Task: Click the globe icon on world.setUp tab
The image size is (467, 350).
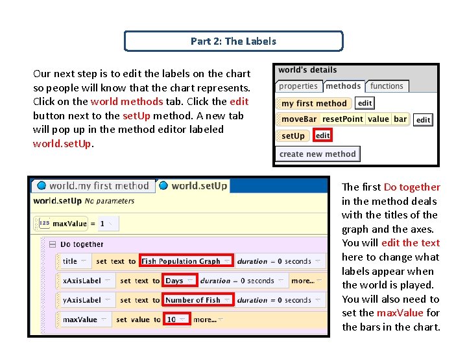Action: pyautogui.click(x=163, y=186)
